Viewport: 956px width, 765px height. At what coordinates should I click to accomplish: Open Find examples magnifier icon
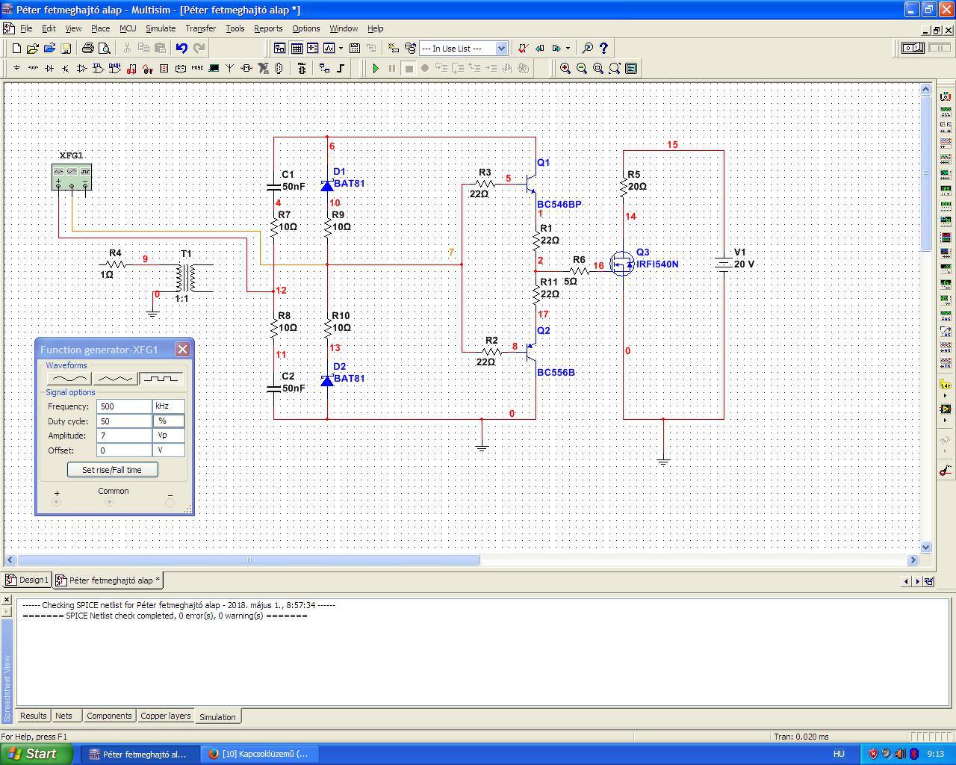point(588,49)
